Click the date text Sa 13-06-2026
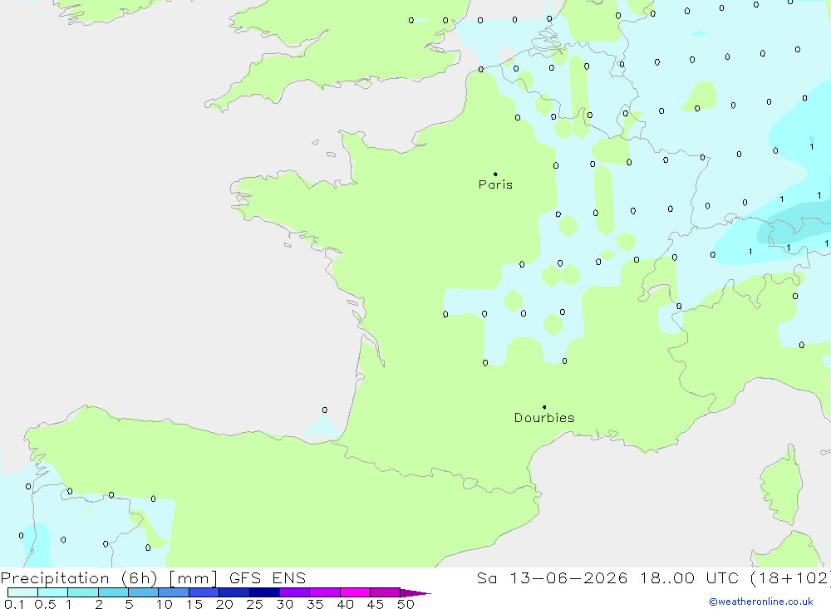This screenshot has height=609, width=831. click(553, 578)
